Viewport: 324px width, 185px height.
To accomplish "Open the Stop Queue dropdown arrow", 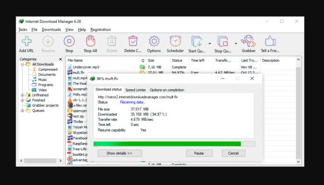I will pyautogui.click(x=236, y=43).
